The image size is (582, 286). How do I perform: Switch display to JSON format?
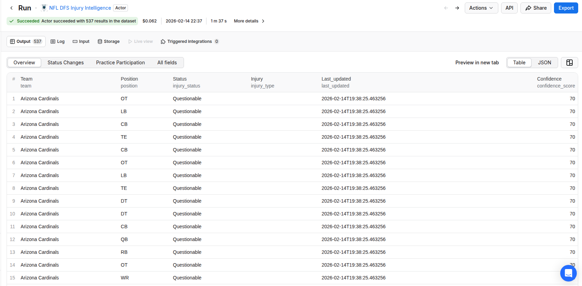click(x=544, y=63)
